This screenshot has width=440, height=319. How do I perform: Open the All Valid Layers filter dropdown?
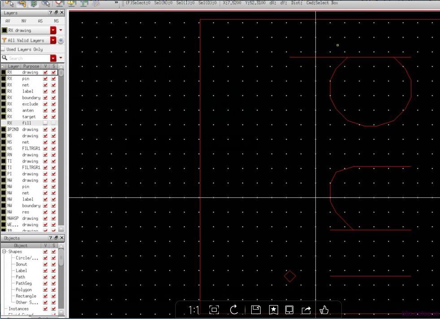tap(53, 40)
